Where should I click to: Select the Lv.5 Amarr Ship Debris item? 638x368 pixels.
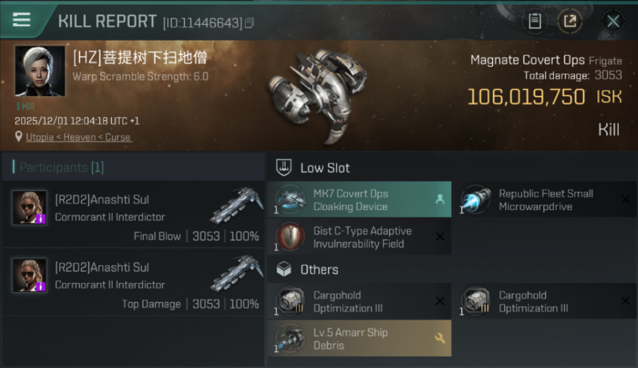click(359, 339)
